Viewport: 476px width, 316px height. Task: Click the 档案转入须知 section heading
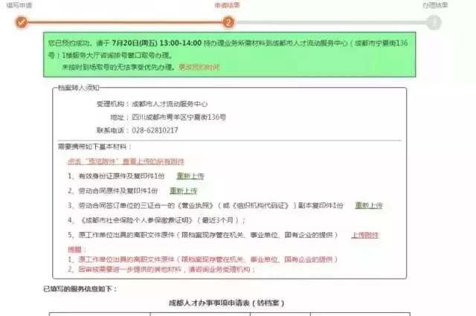click(x=76, y=88)
